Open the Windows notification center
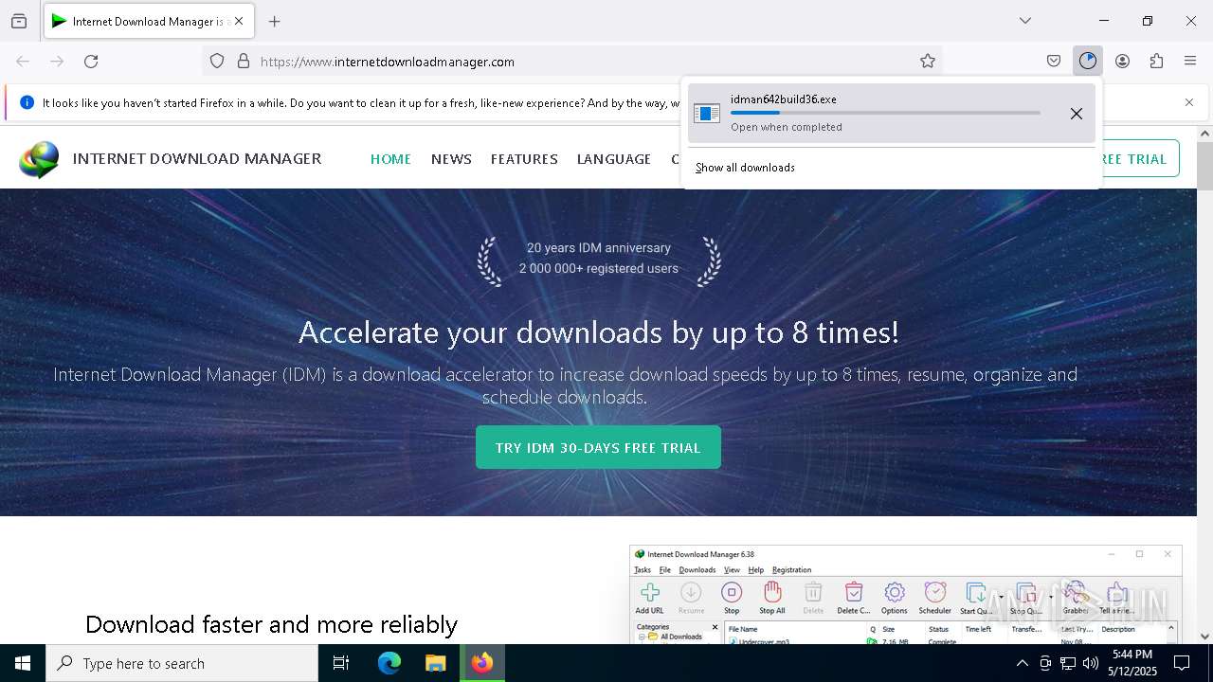The height and width of the screenshot is (682, 1213). [1182, 663]
